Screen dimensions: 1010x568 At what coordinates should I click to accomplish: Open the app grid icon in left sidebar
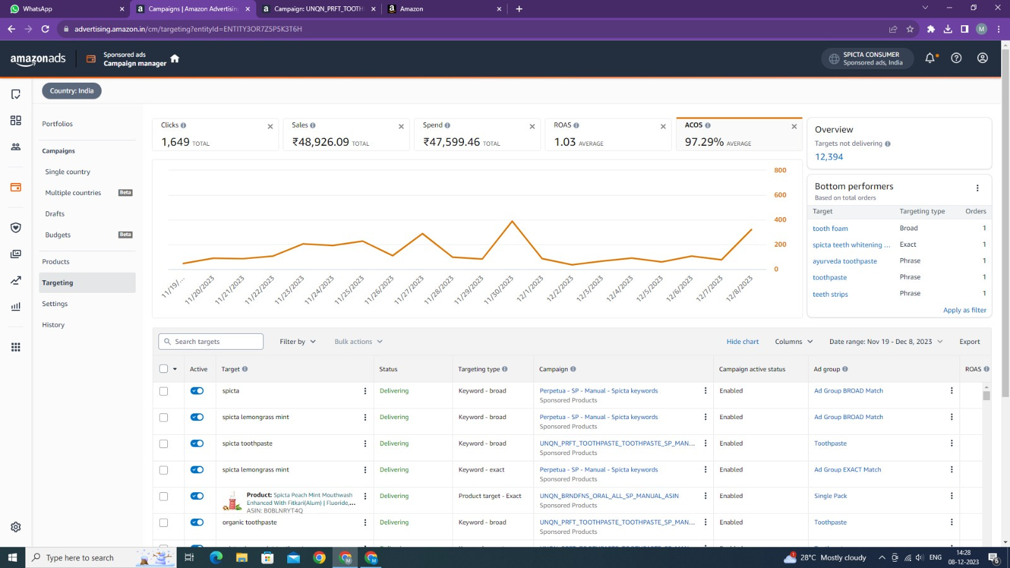click(x=16, y=347)
